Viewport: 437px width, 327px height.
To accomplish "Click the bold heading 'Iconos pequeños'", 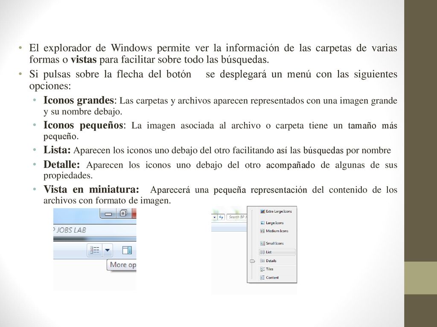I will pos(83,125).
